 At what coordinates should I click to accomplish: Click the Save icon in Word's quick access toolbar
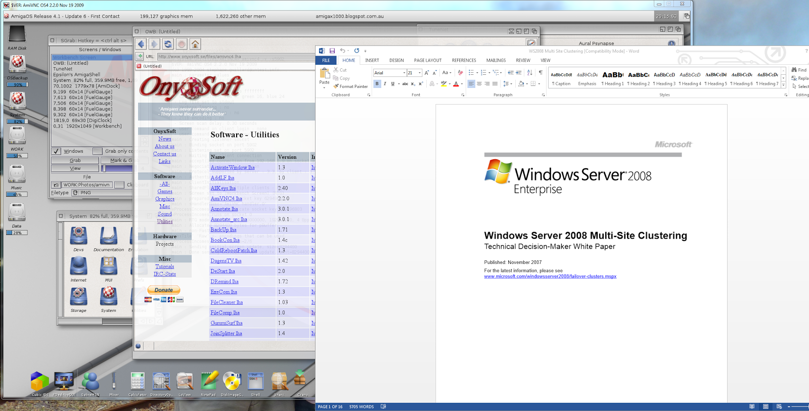coord(332,51)
